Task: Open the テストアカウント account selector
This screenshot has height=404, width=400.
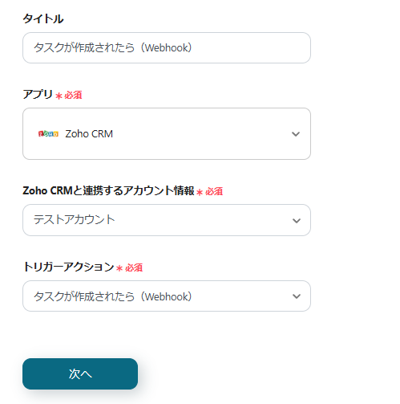Action: click(167, 220)
